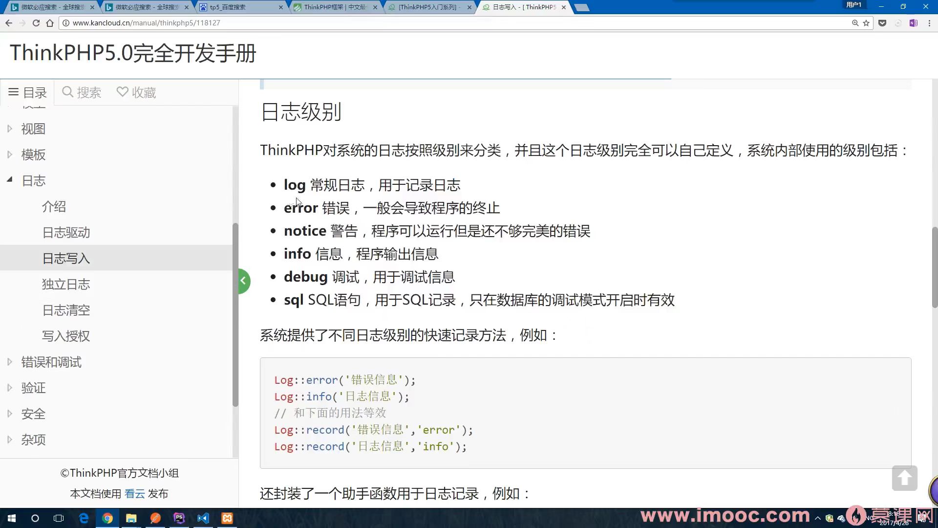Viewport: 938px width, 528px height.
Task: Expand the 视图 section in sidebar
Action: click(10, 128)
